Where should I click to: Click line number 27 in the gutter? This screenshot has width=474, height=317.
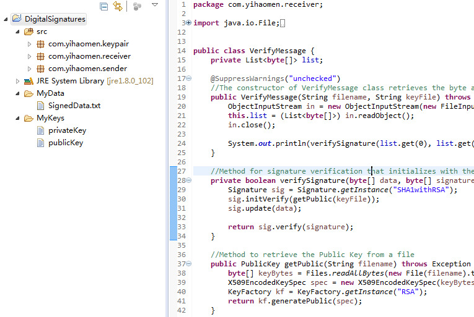182,171
